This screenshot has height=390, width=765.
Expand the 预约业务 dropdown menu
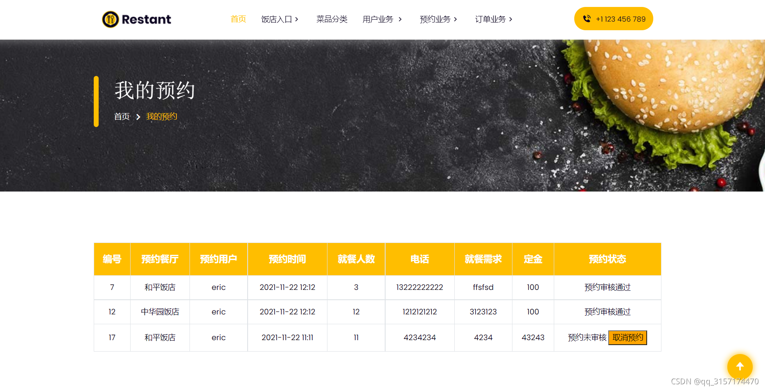tap(438, 19)
